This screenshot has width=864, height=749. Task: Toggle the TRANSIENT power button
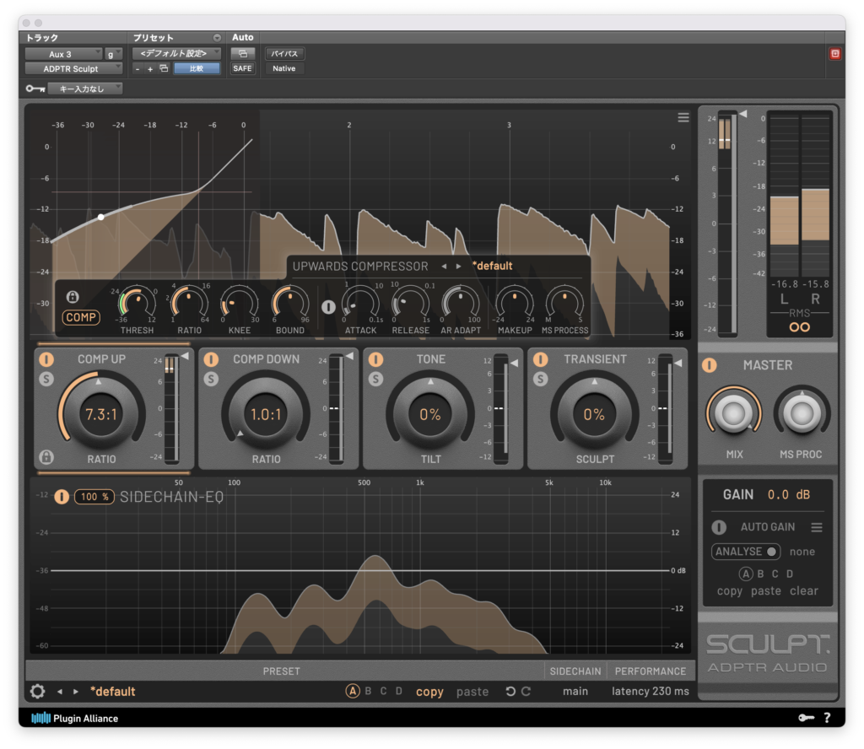coord(541,359)
